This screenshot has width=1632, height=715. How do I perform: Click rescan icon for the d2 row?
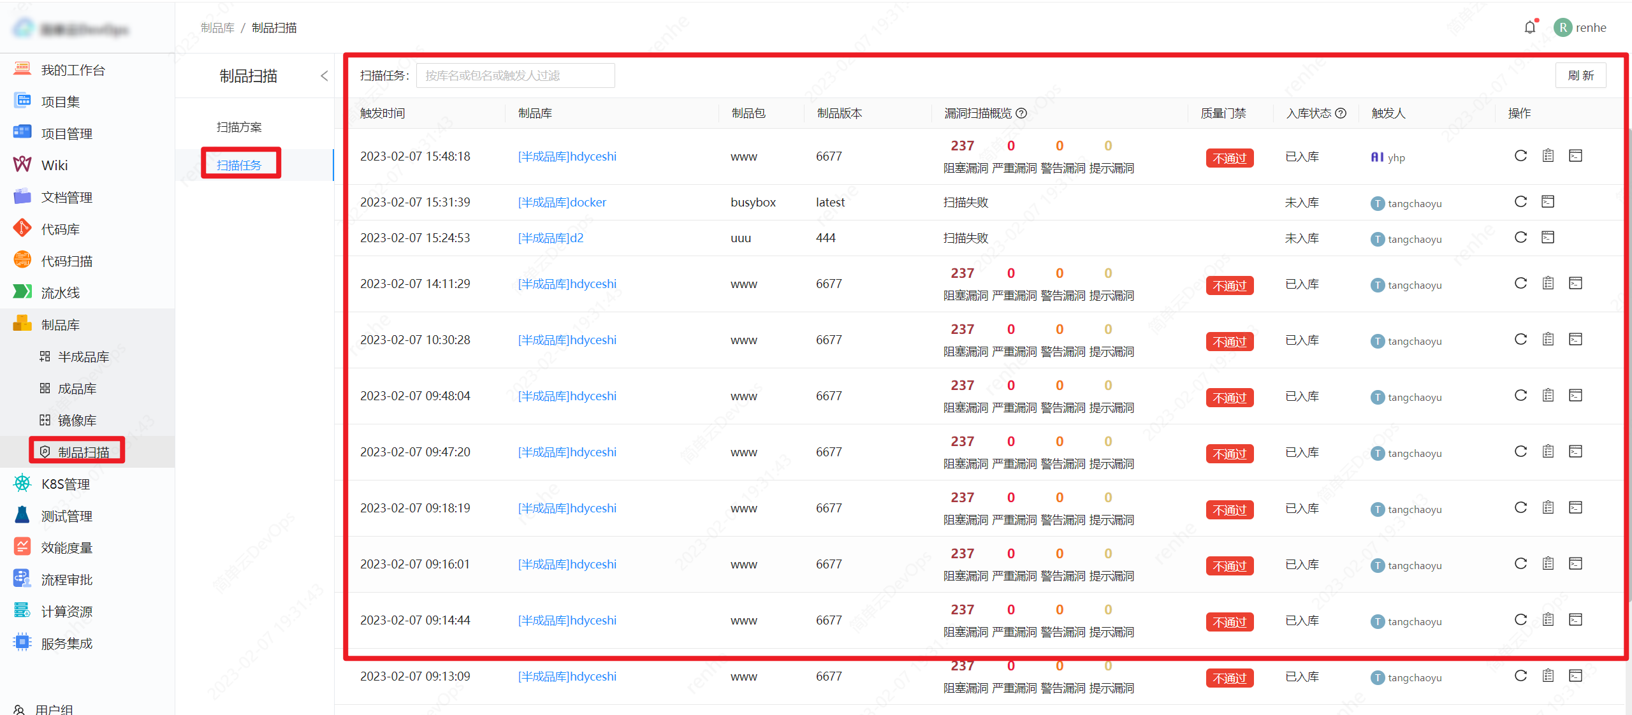point(1520,237)
